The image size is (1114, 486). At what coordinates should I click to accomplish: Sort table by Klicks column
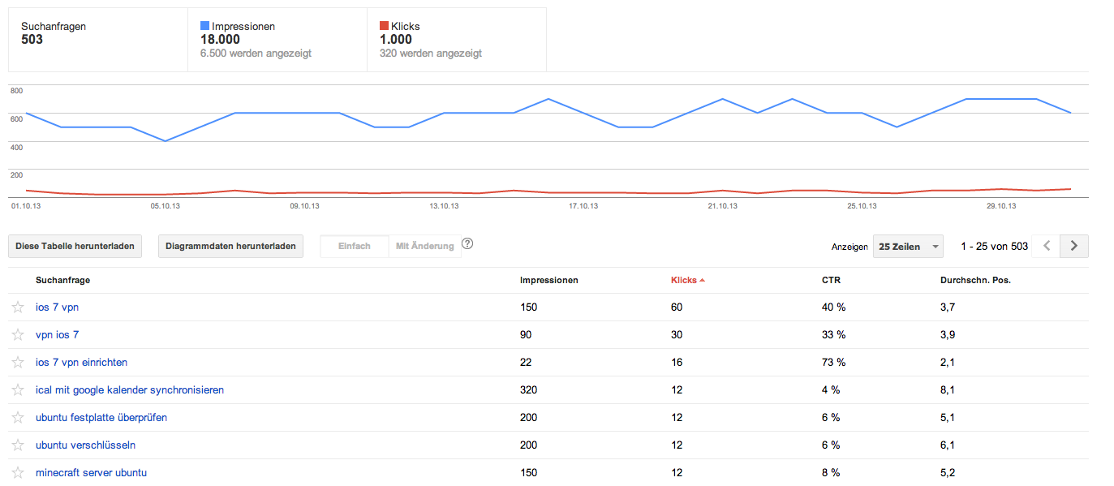pos(685,280)
